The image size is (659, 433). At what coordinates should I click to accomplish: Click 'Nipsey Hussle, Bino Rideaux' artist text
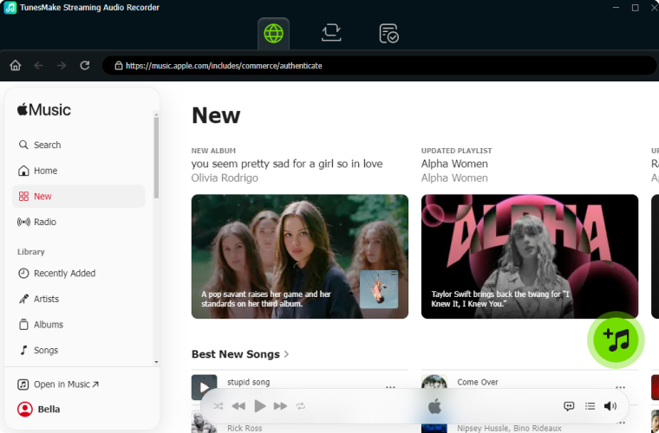click(x=509, y=429)
